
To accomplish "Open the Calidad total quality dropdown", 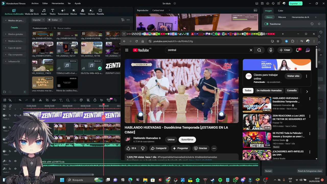I will click(x=161, y=10).
